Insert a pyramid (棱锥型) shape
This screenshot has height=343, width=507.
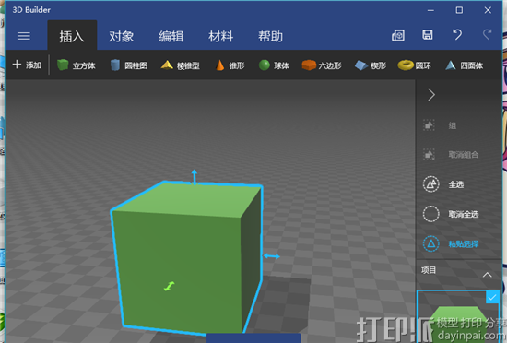[x=180, y=65]
